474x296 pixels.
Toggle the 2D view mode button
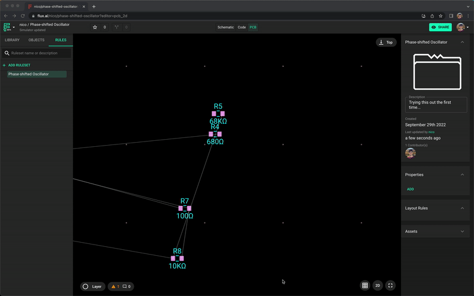click(378, 285)
